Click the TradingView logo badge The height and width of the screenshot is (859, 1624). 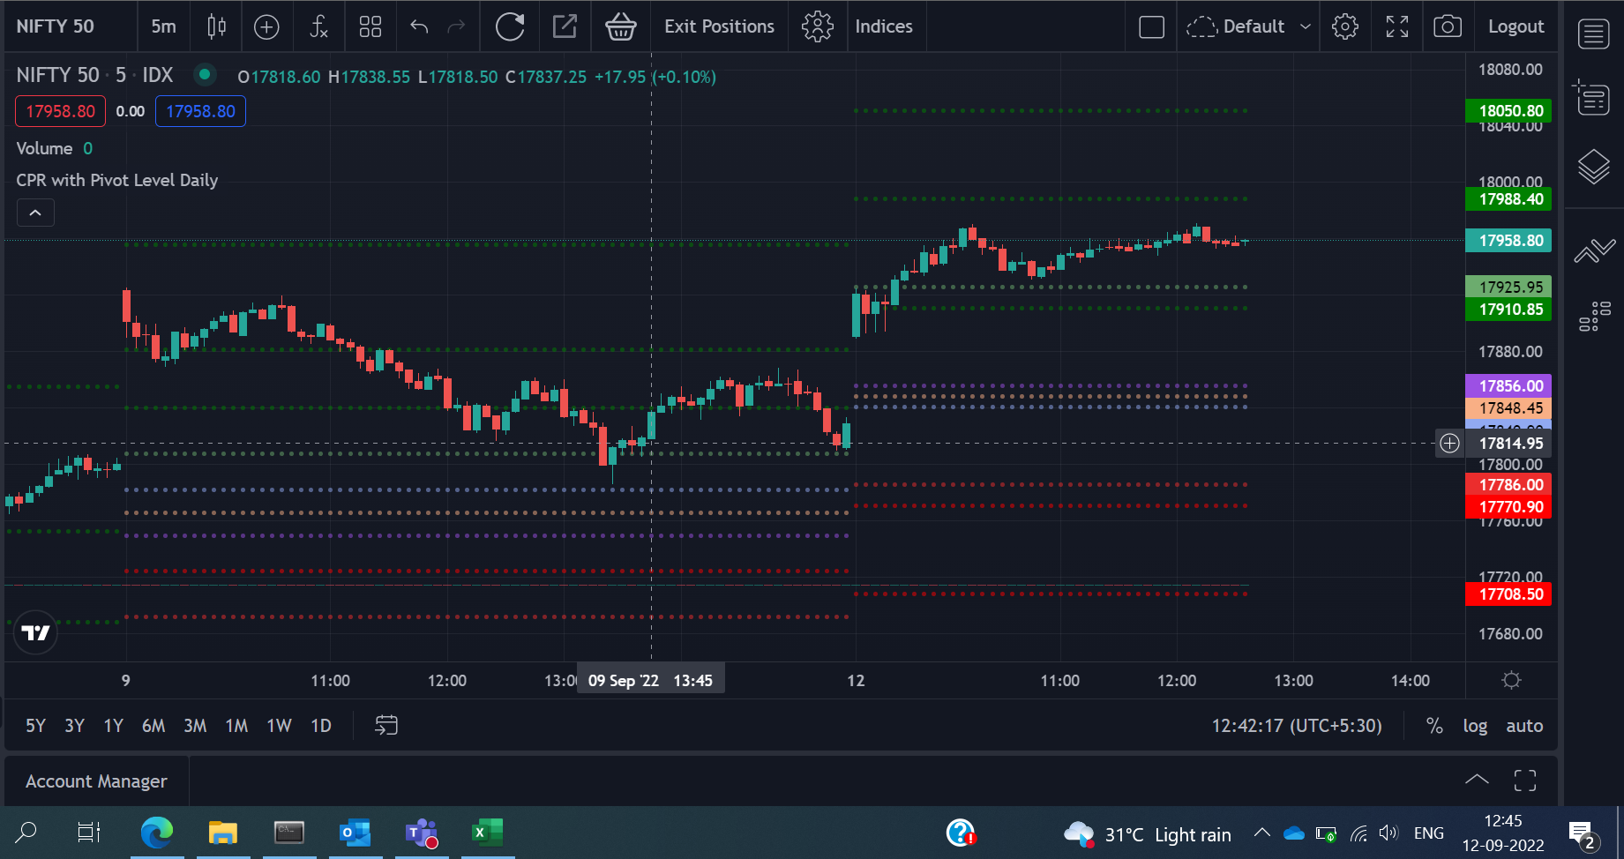[x=36, y=632]
